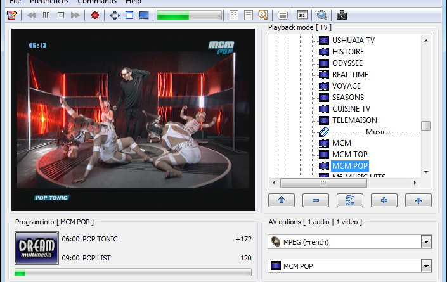Click the fast forward button
Image resolution: width=447 pixels, height=282 pixels.
(75, 15)
